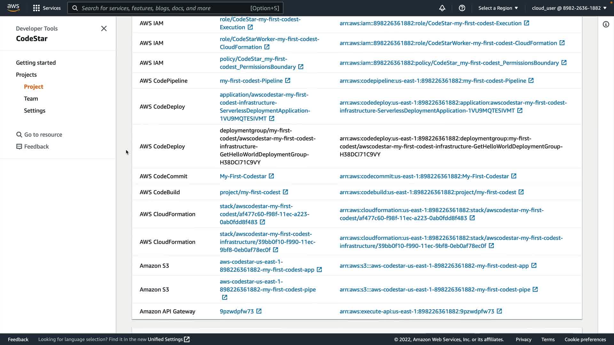Open the S3 my-first-codest-app ARN link
Viewport: 614px width, 345px height.
pos(434,265)
